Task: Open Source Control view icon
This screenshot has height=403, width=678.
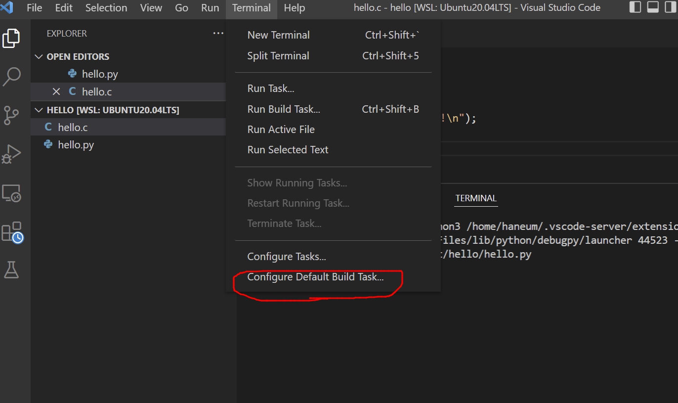Action: point(11,115)
